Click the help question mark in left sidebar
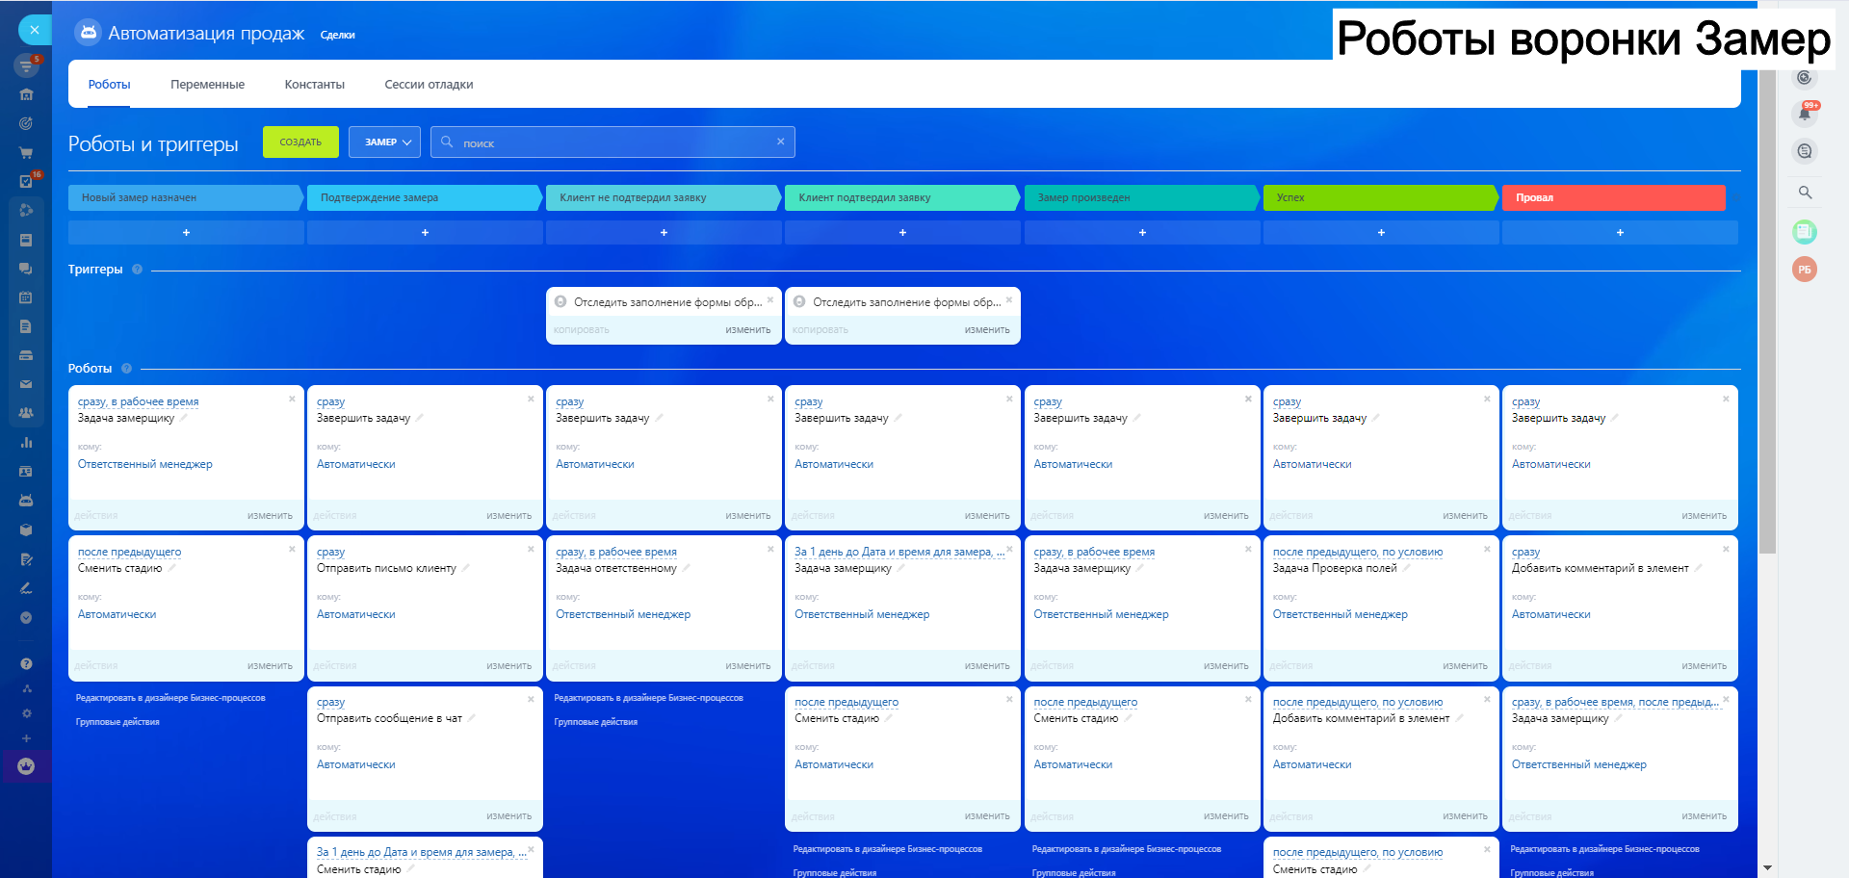1849x878 pixels. [26, 663]
